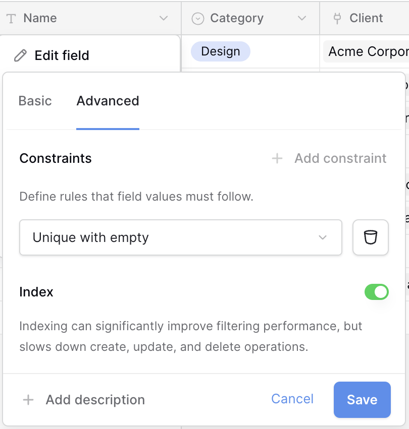Click the plus icon beside Add description
This screenshot has width=409, height=429.
click(28, 400)
